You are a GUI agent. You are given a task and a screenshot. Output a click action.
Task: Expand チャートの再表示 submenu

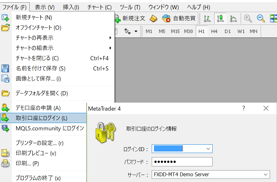[x=57, y=38]
